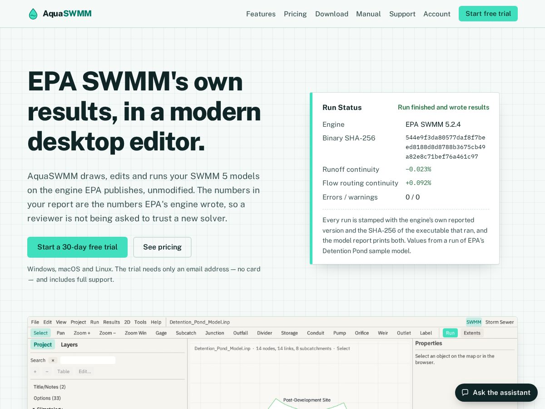Click the EPA SWMM 5.2.4 engine value

[433, 125]
